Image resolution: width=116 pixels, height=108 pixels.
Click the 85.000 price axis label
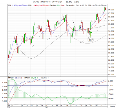pyautogui.click(x=111, y=17)
